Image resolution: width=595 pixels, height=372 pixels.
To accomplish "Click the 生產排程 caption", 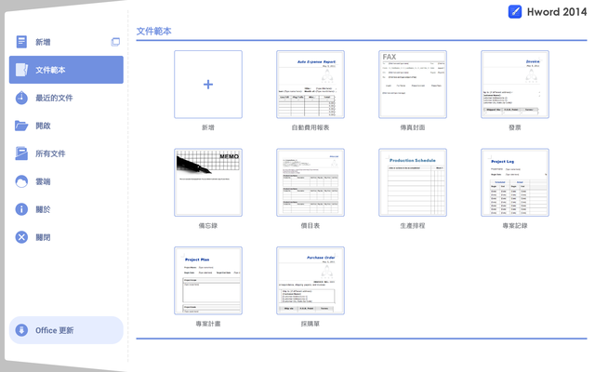I will pos(413,225).
